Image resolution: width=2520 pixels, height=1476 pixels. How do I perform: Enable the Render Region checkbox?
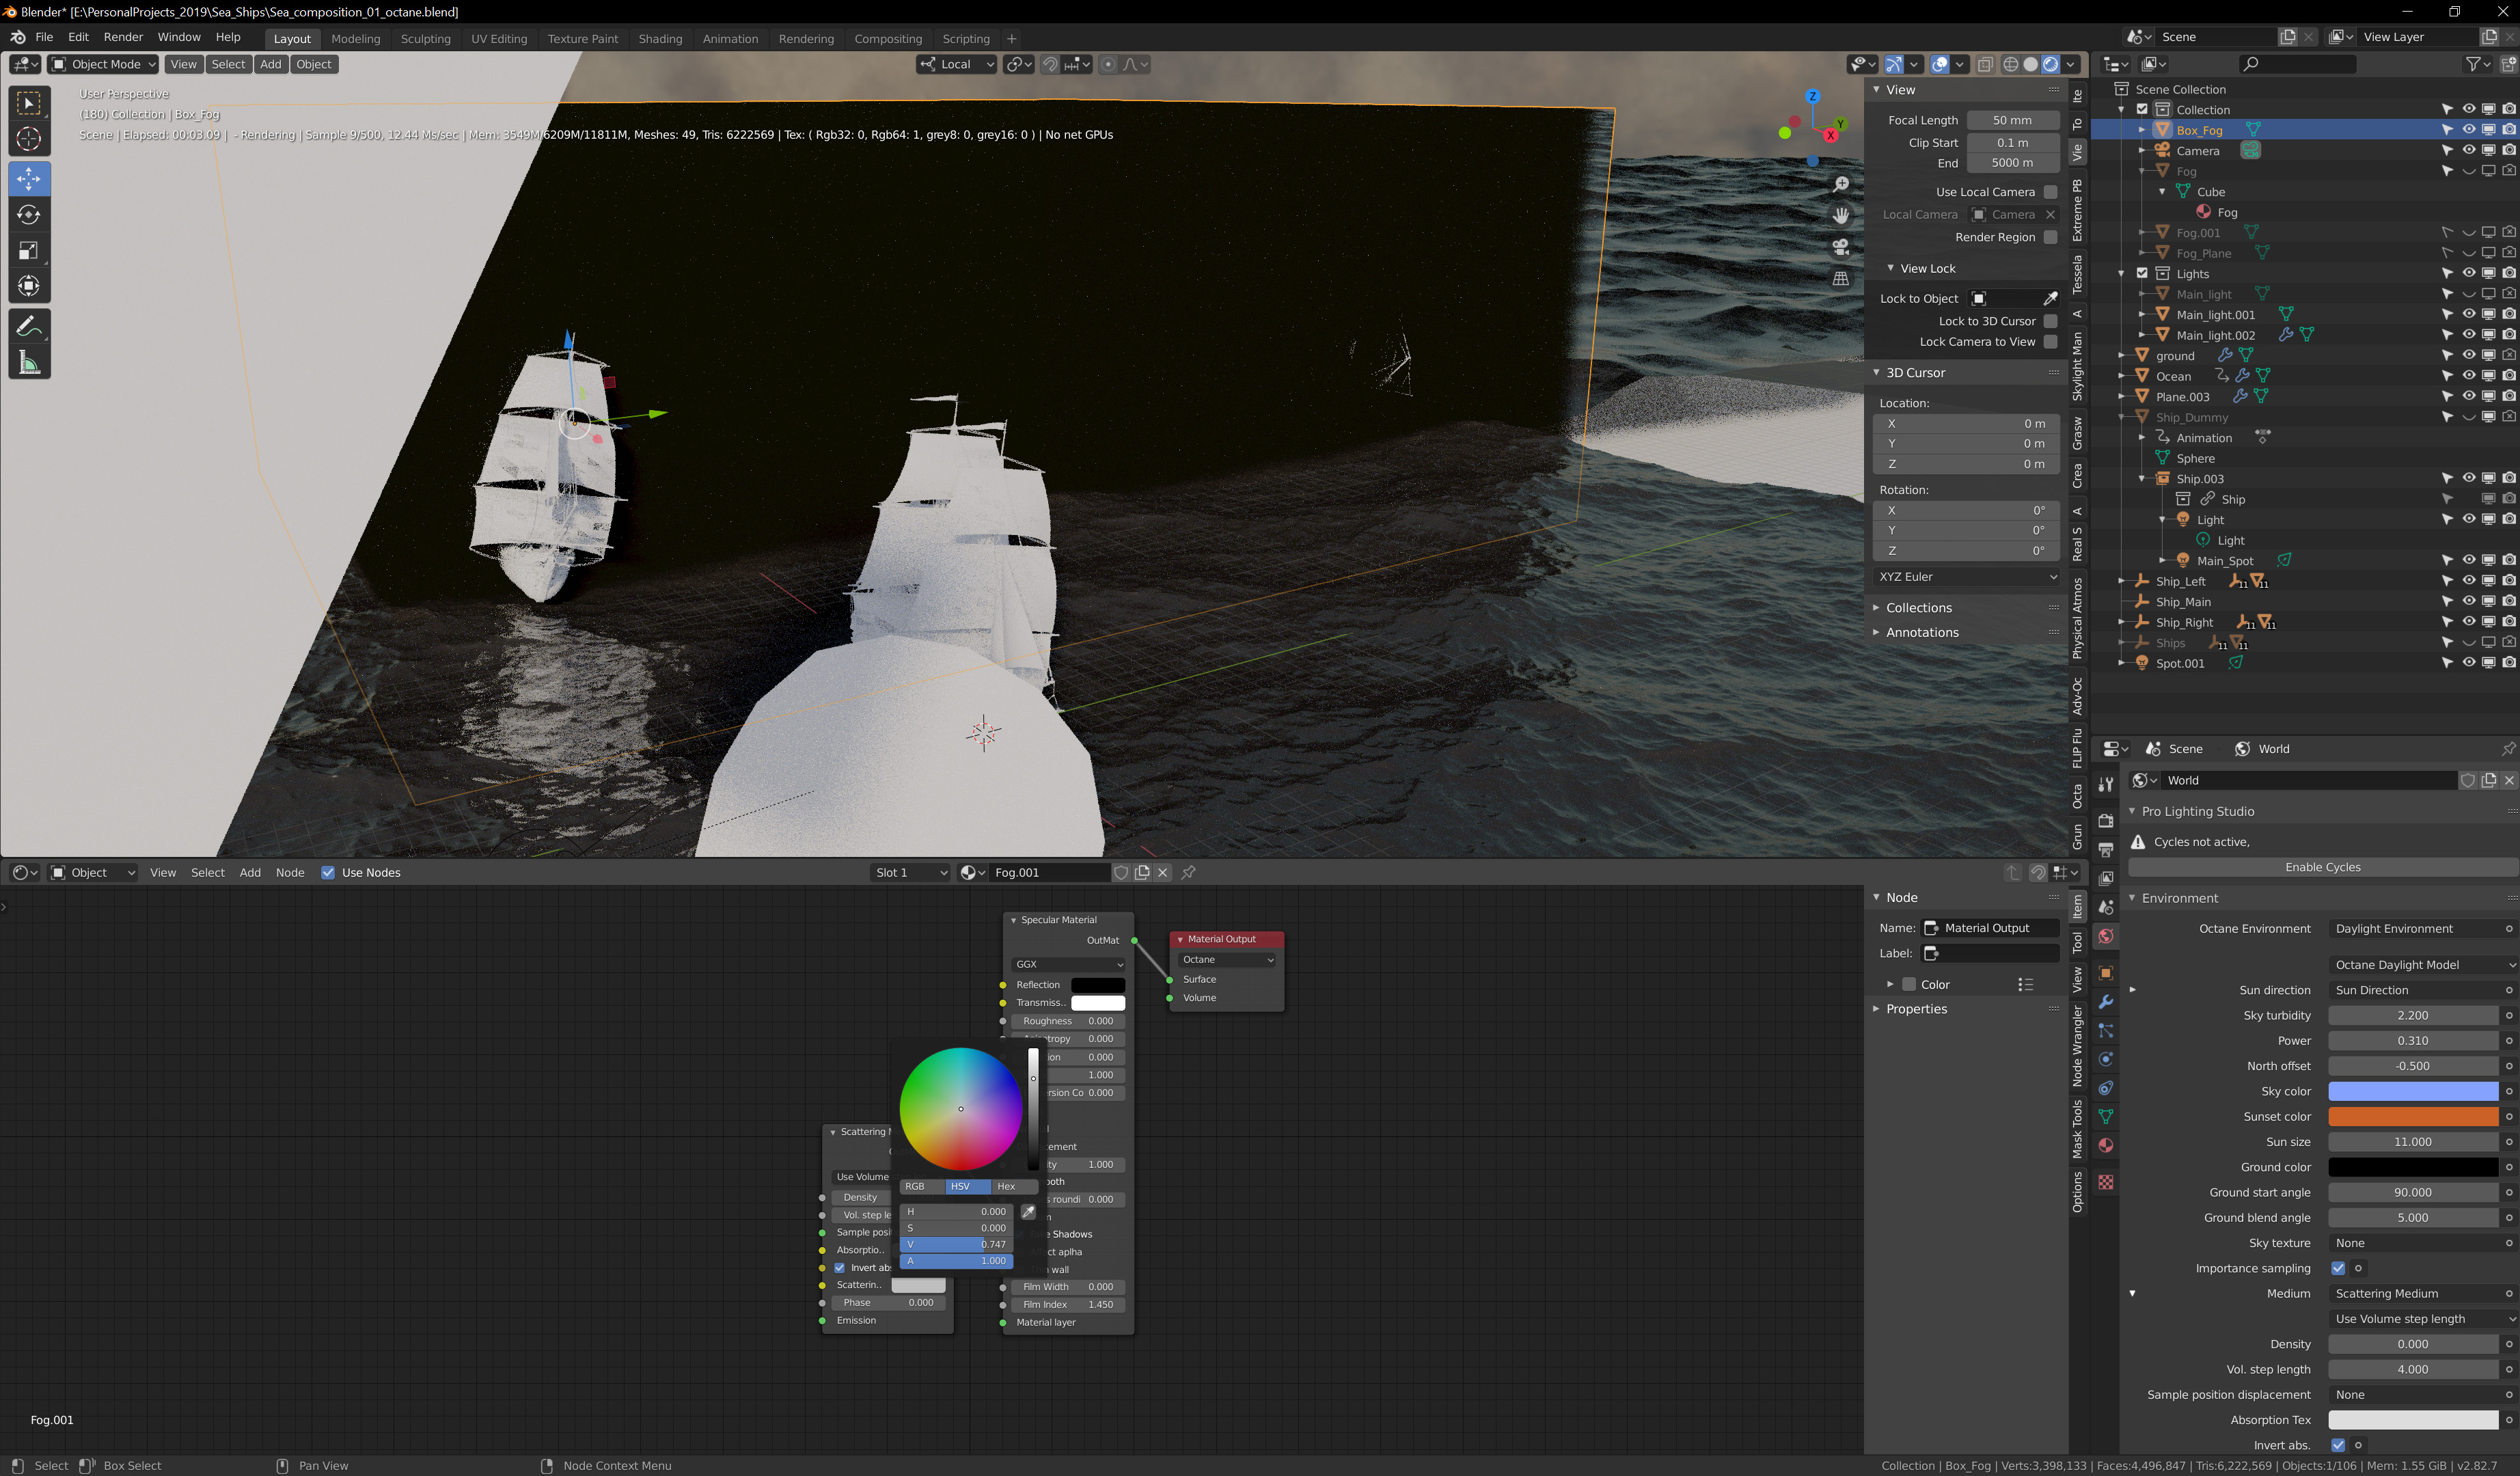point(2050,237)
